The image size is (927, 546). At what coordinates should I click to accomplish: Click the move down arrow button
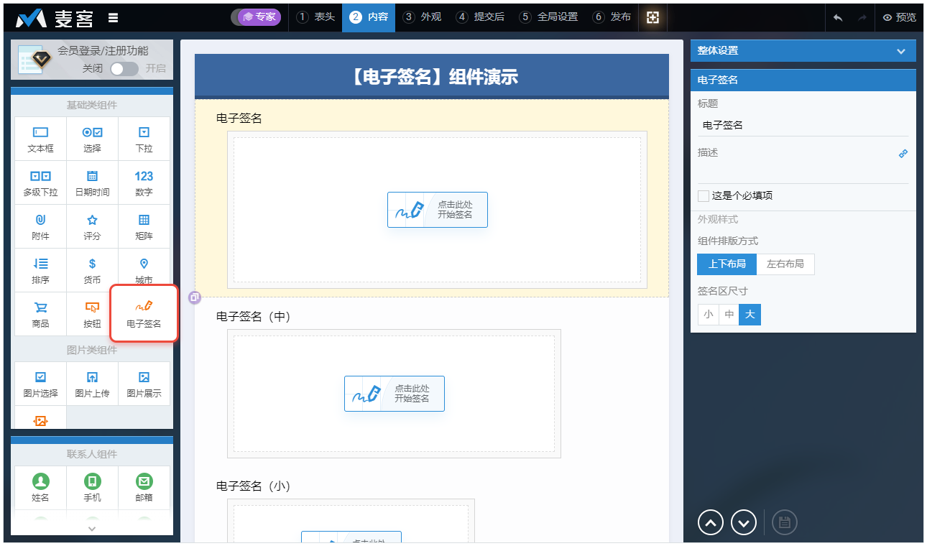click(744, 522)
